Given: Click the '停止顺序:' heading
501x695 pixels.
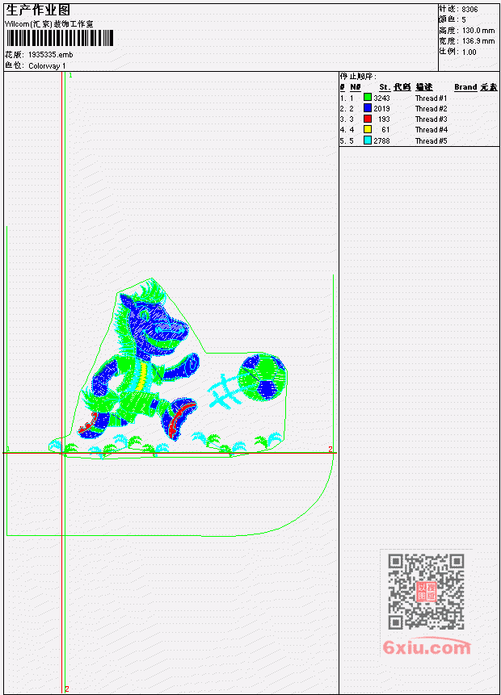Looking at the screenshot, I should 358,76.
